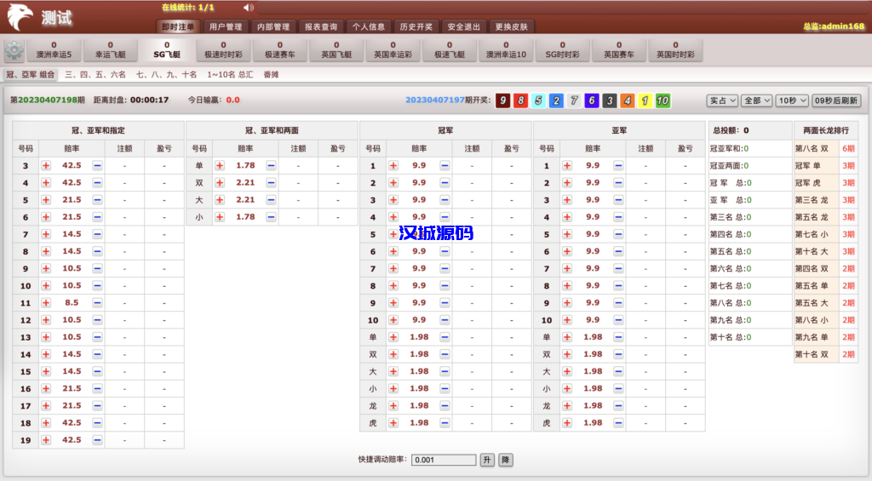Switch to the 极速赛车 game tab
Viewport: 872px width, 481px height.
point(279,50)
